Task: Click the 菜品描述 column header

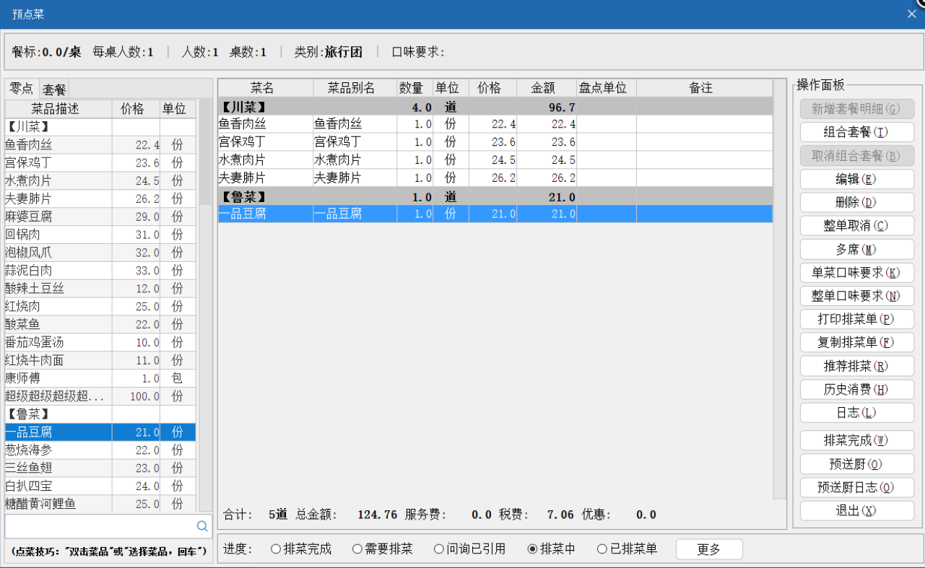Action: (x=58, y=109)
